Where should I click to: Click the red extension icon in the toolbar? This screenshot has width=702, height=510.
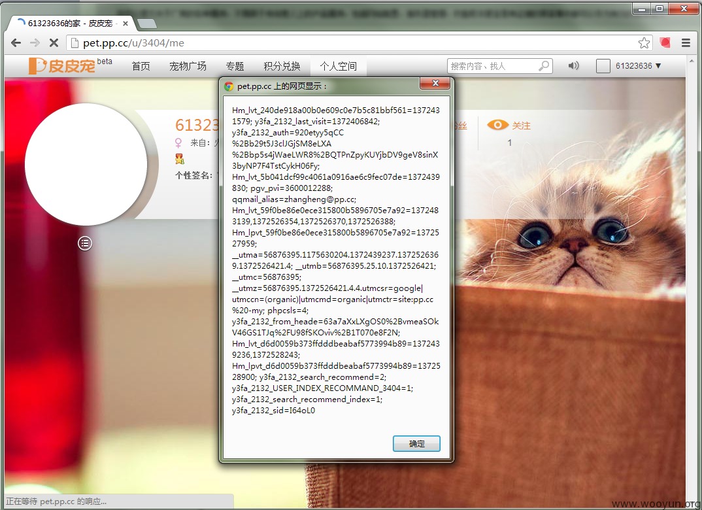click(x=665, y=42)
